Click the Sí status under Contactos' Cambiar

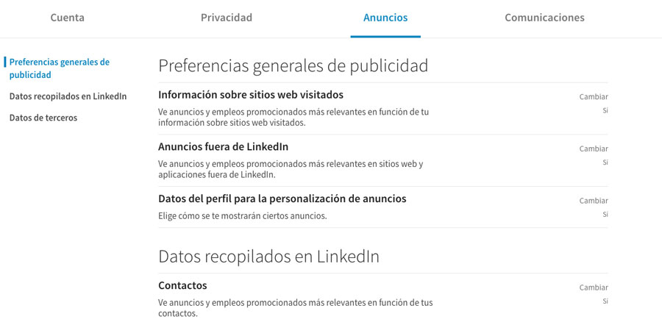(x=605, y=301)
